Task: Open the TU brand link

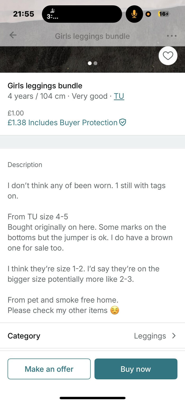Action: [119, 96]
